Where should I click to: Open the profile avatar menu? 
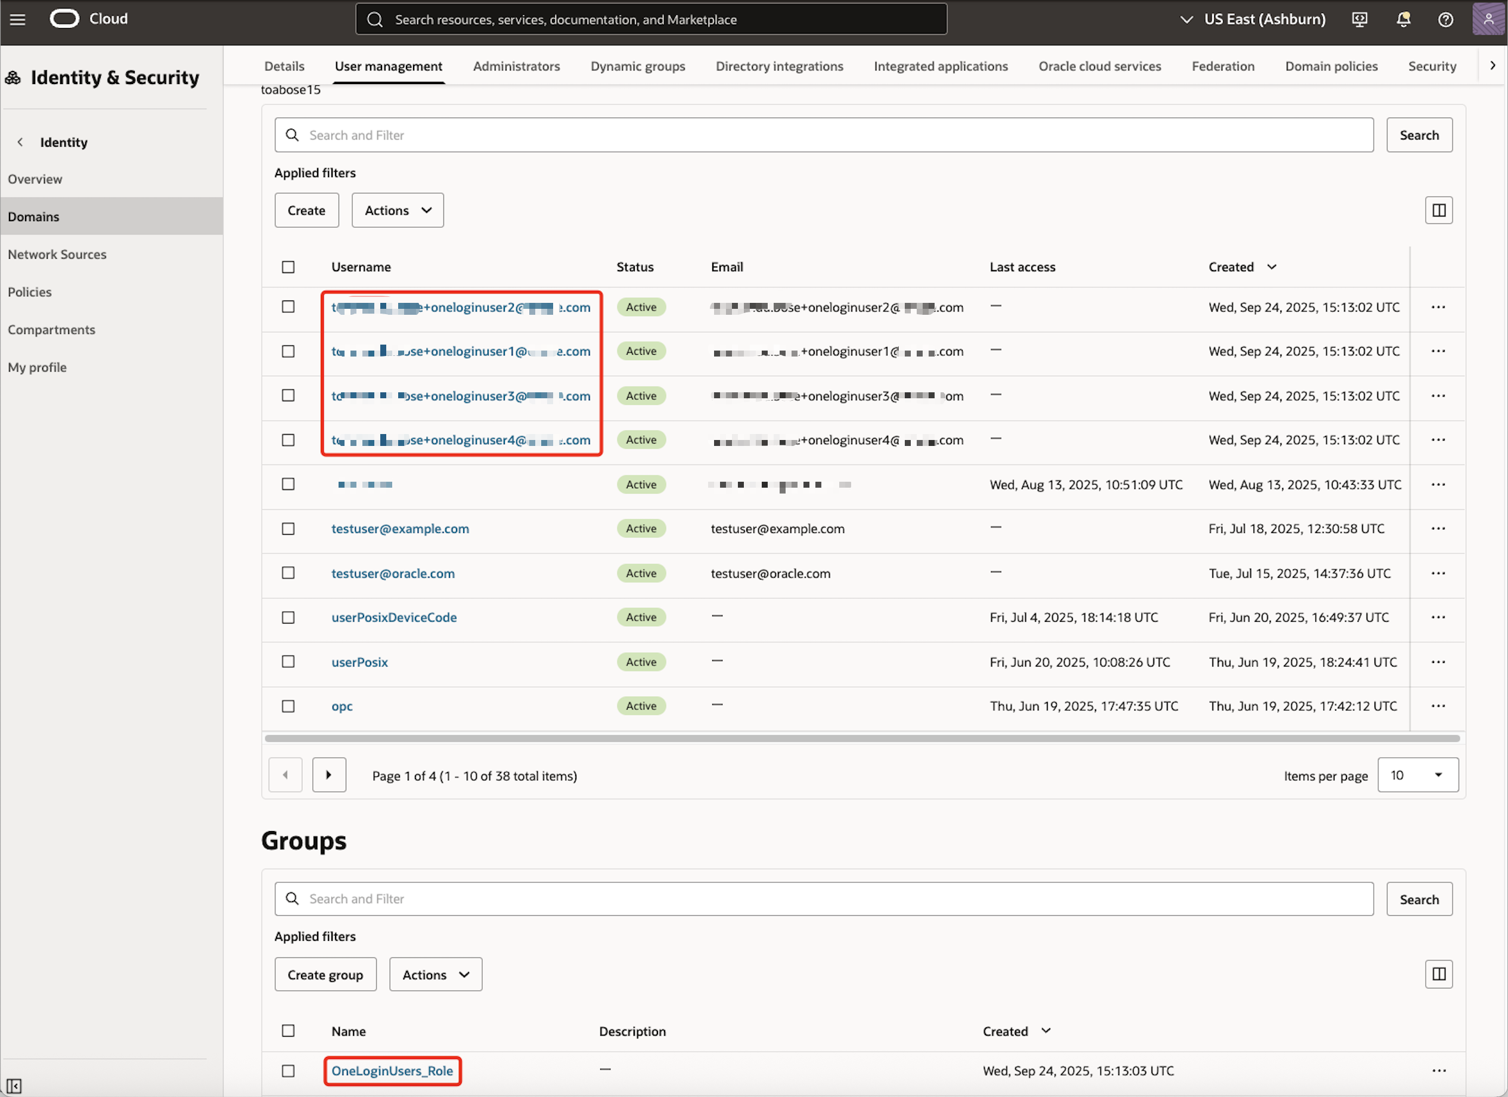pyautogui.click(x=1487, y=19)
